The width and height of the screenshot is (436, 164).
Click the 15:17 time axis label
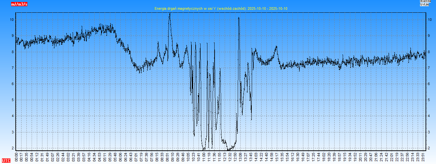[277, 157]
